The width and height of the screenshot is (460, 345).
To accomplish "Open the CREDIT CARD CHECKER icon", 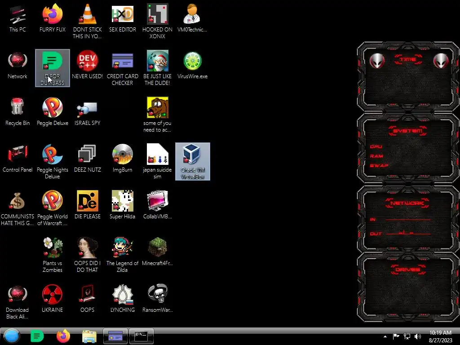I will [122, 68].
